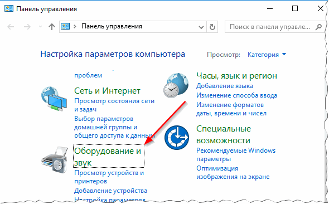This screenshot has height=204, width=329.
Task: Click Просмотр устройств и принтеров link
Action: [x=109, y=177]
